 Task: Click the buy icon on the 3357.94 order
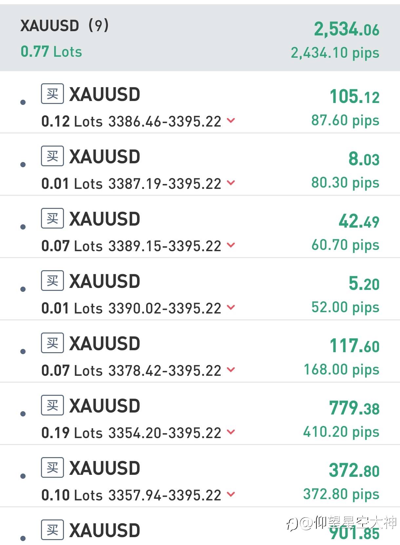click(52, 468)
